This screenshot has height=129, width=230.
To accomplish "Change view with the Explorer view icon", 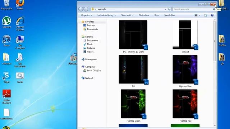I will click(196, 15).
